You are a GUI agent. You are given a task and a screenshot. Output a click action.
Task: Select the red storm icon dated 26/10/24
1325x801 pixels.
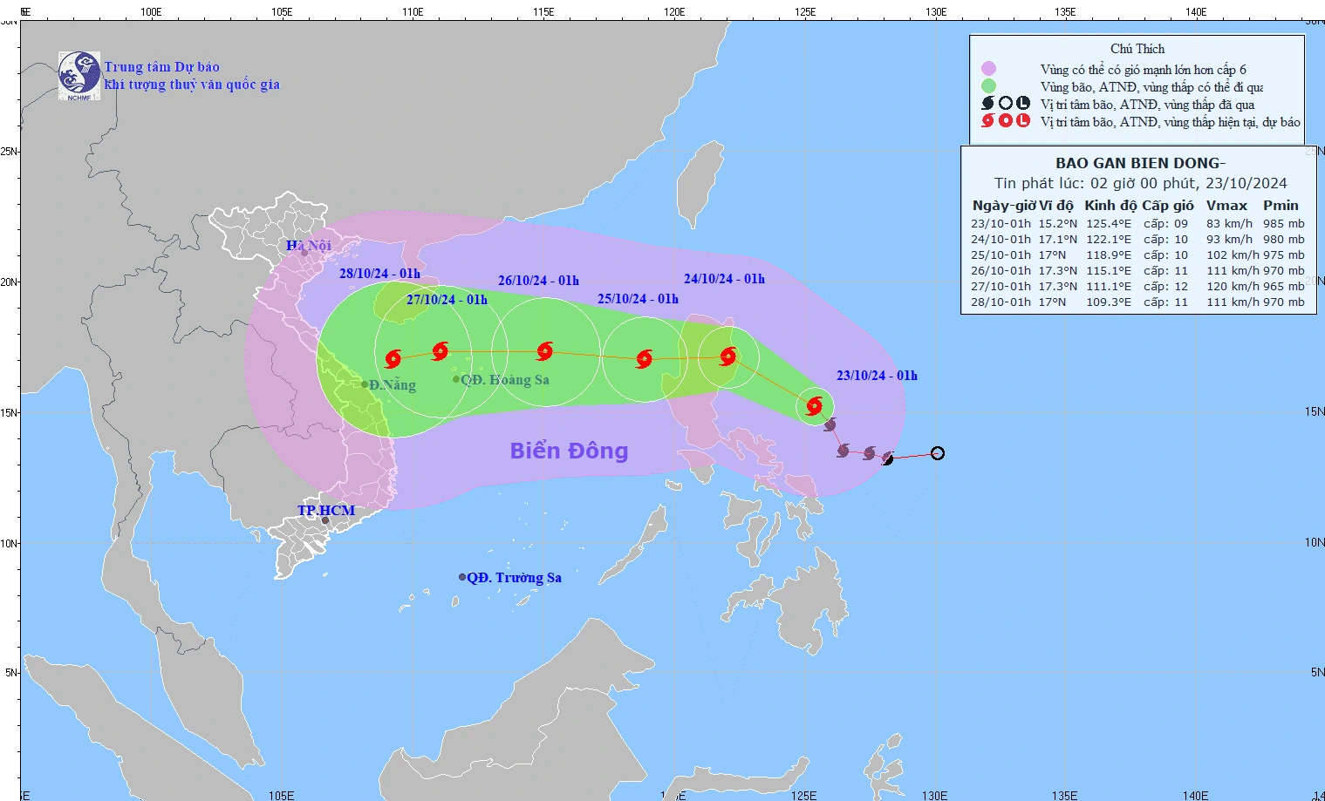coord(545,351)
